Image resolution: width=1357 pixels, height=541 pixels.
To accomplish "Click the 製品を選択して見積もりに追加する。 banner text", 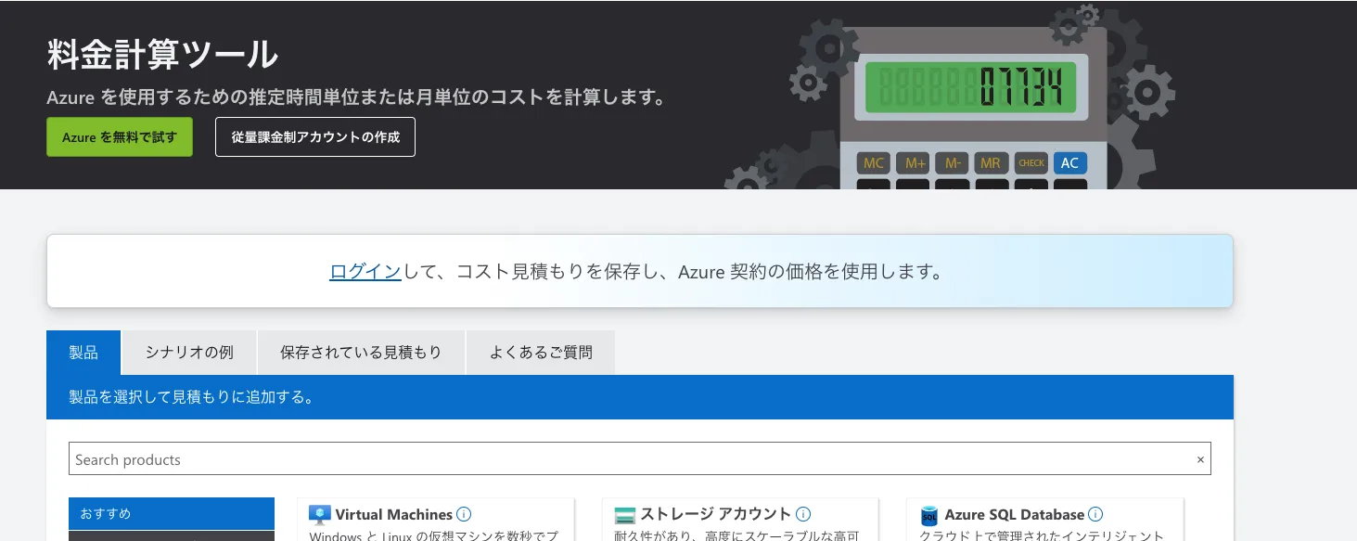I will coord(191,397).
